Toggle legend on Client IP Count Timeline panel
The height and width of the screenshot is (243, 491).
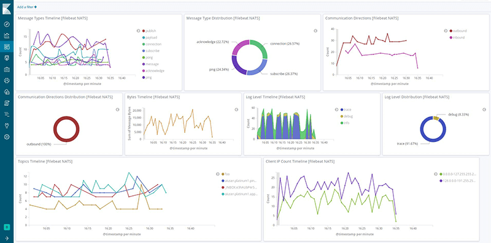coord(436,174)
